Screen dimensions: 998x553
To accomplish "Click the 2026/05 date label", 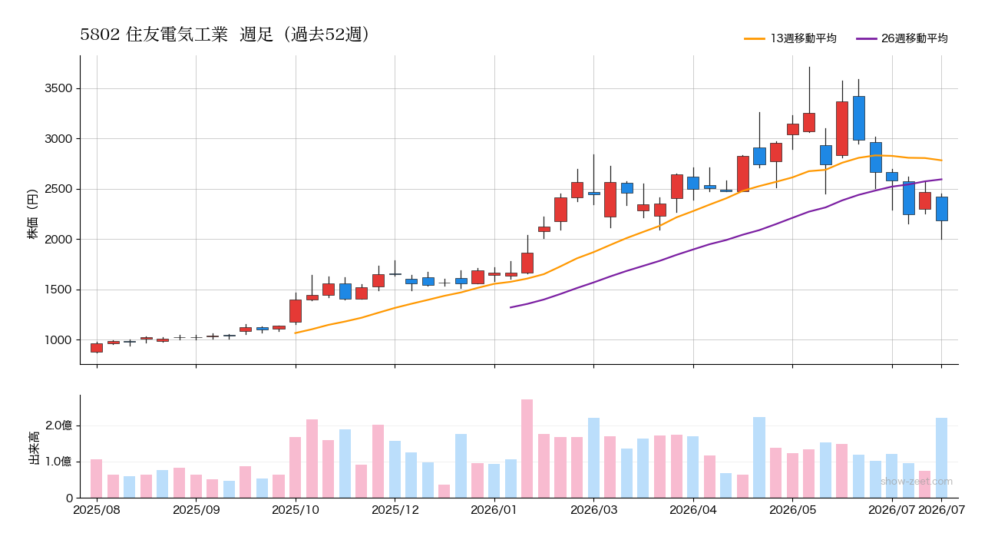I will coord(792,509).
